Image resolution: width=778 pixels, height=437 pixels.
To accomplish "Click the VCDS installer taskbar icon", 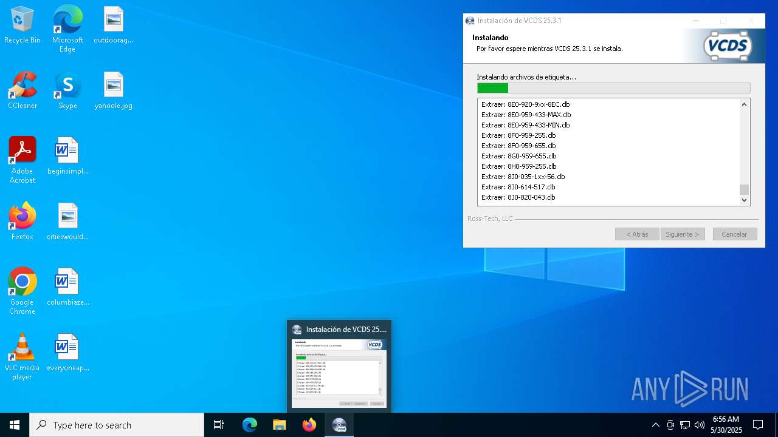I will pyautogui.click(x=339, y=425).
